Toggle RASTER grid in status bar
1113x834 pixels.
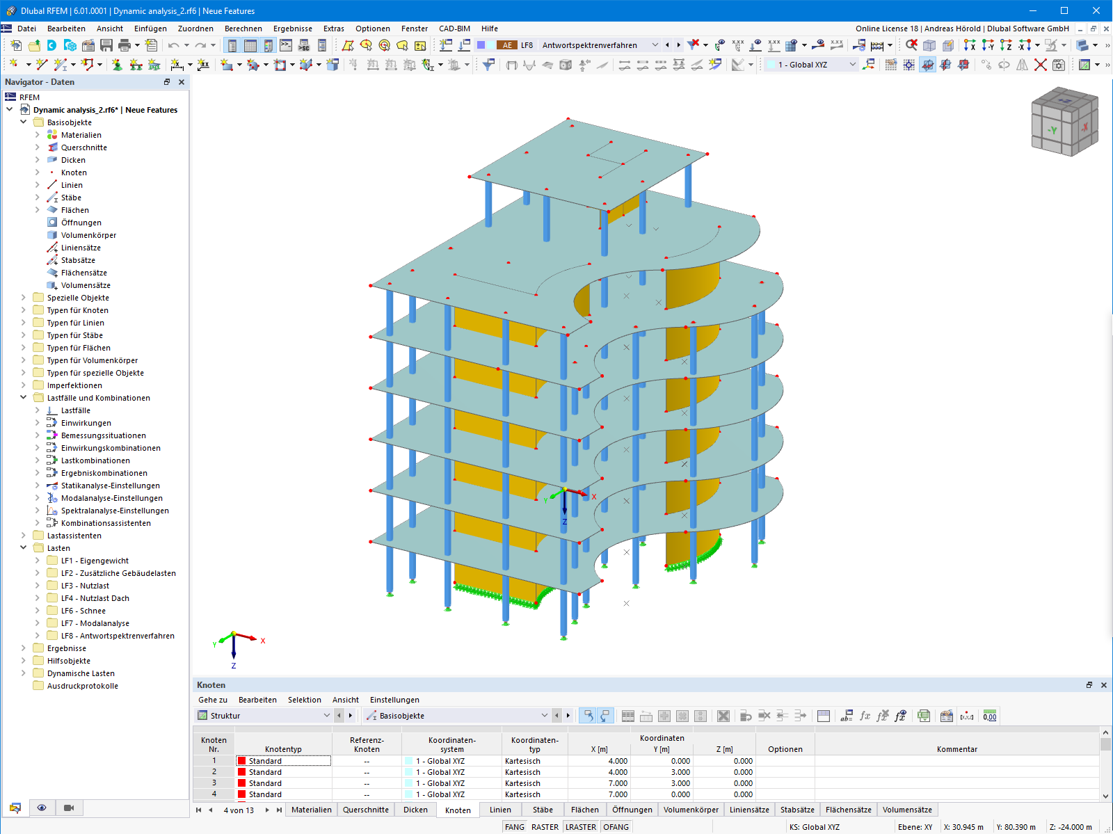pyautogui.click(x=545, y=826)
